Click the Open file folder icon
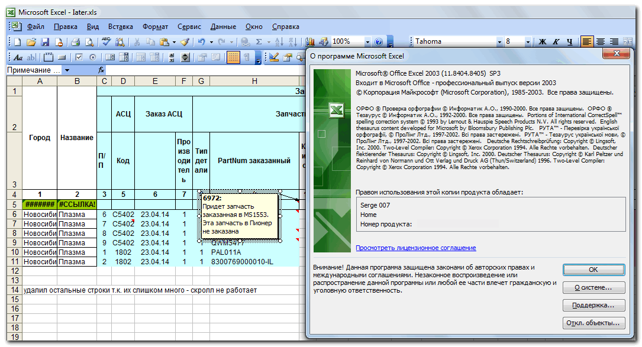 coord(31,42)
